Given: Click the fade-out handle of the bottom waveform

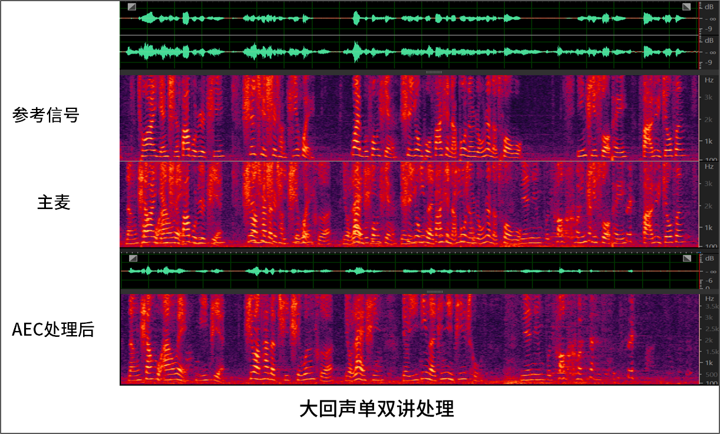Looking at the screenshot, I should click(686, 259).
